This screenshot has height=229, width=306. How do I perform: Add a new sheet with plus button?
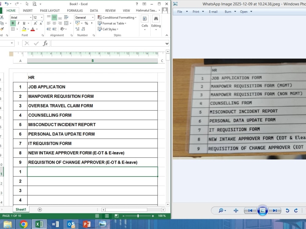coord(40,209)
